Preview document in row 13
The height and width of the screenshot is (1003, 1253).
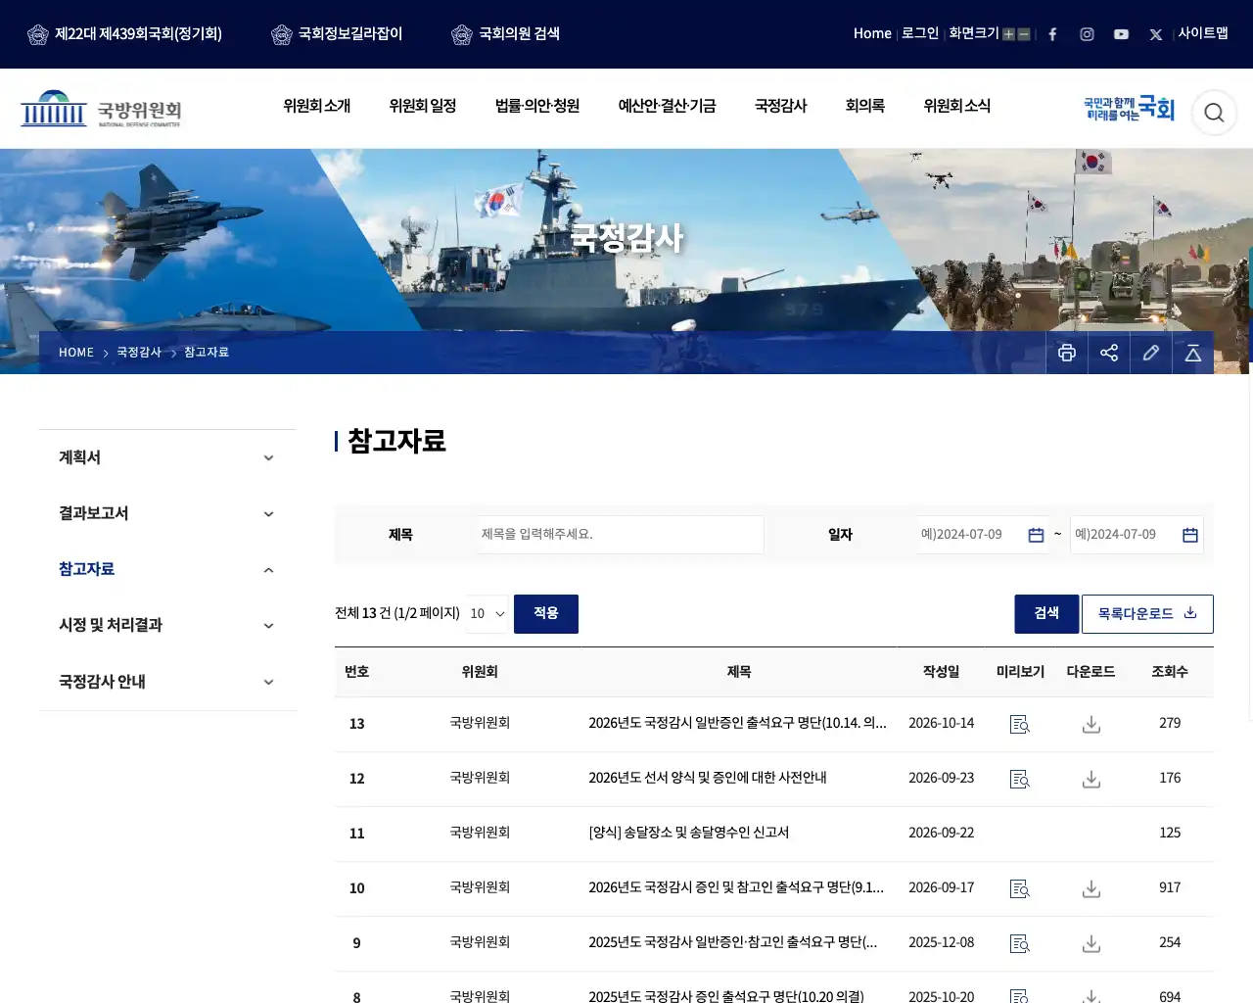tap(1020, 724)
